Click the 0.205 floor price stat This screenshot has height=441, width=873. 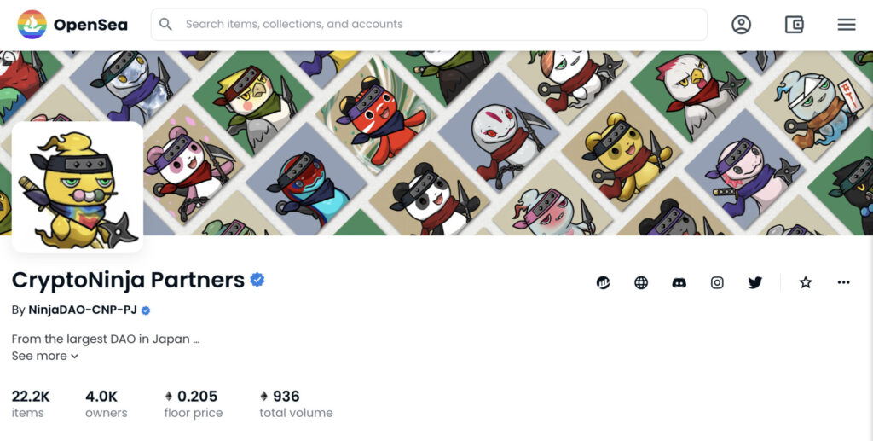(x=194, y=403)
